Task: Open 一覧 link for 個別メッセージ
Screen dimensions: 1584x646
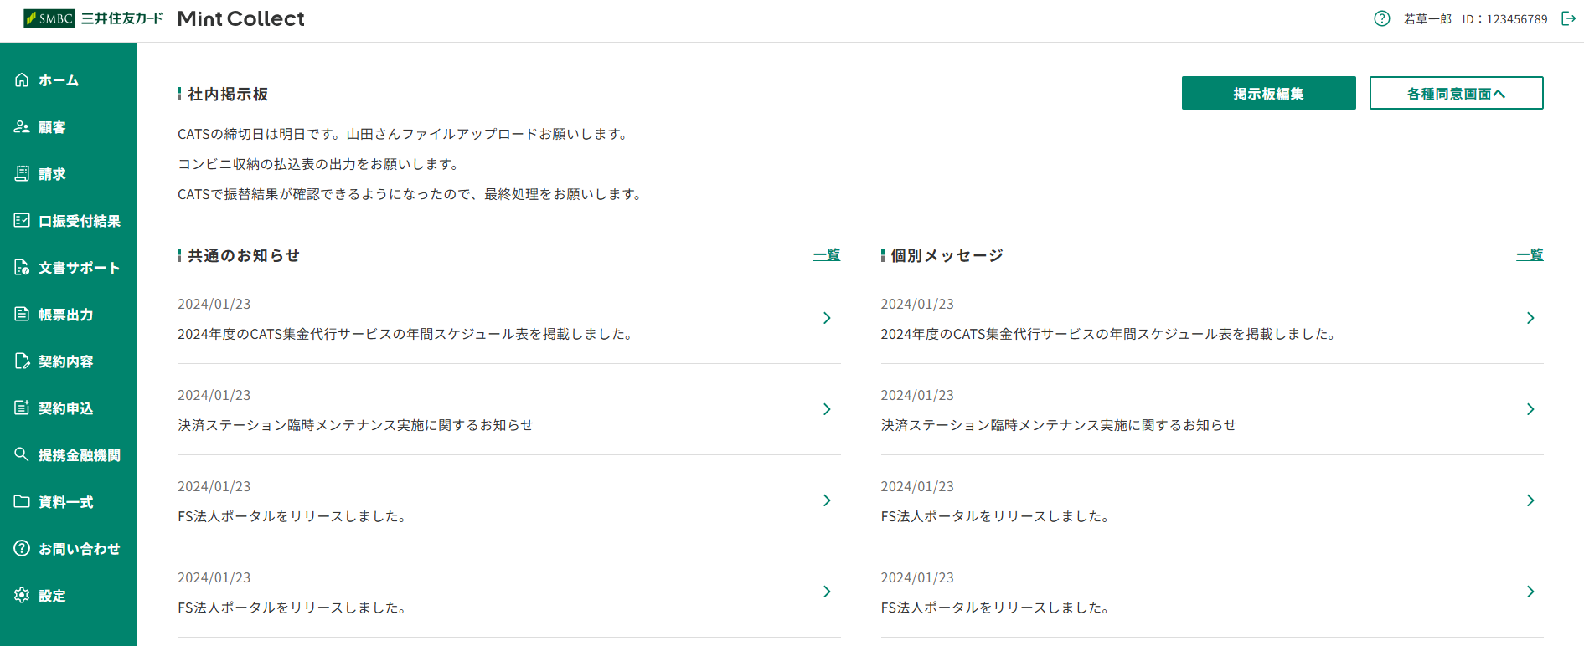Action: (x=1530, y=255)
